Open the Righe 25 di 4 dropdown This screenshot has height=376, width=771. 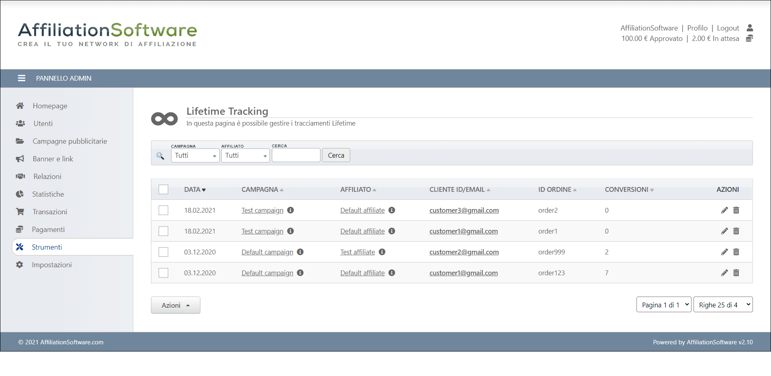pyautogui.click(x=723, y=305)
